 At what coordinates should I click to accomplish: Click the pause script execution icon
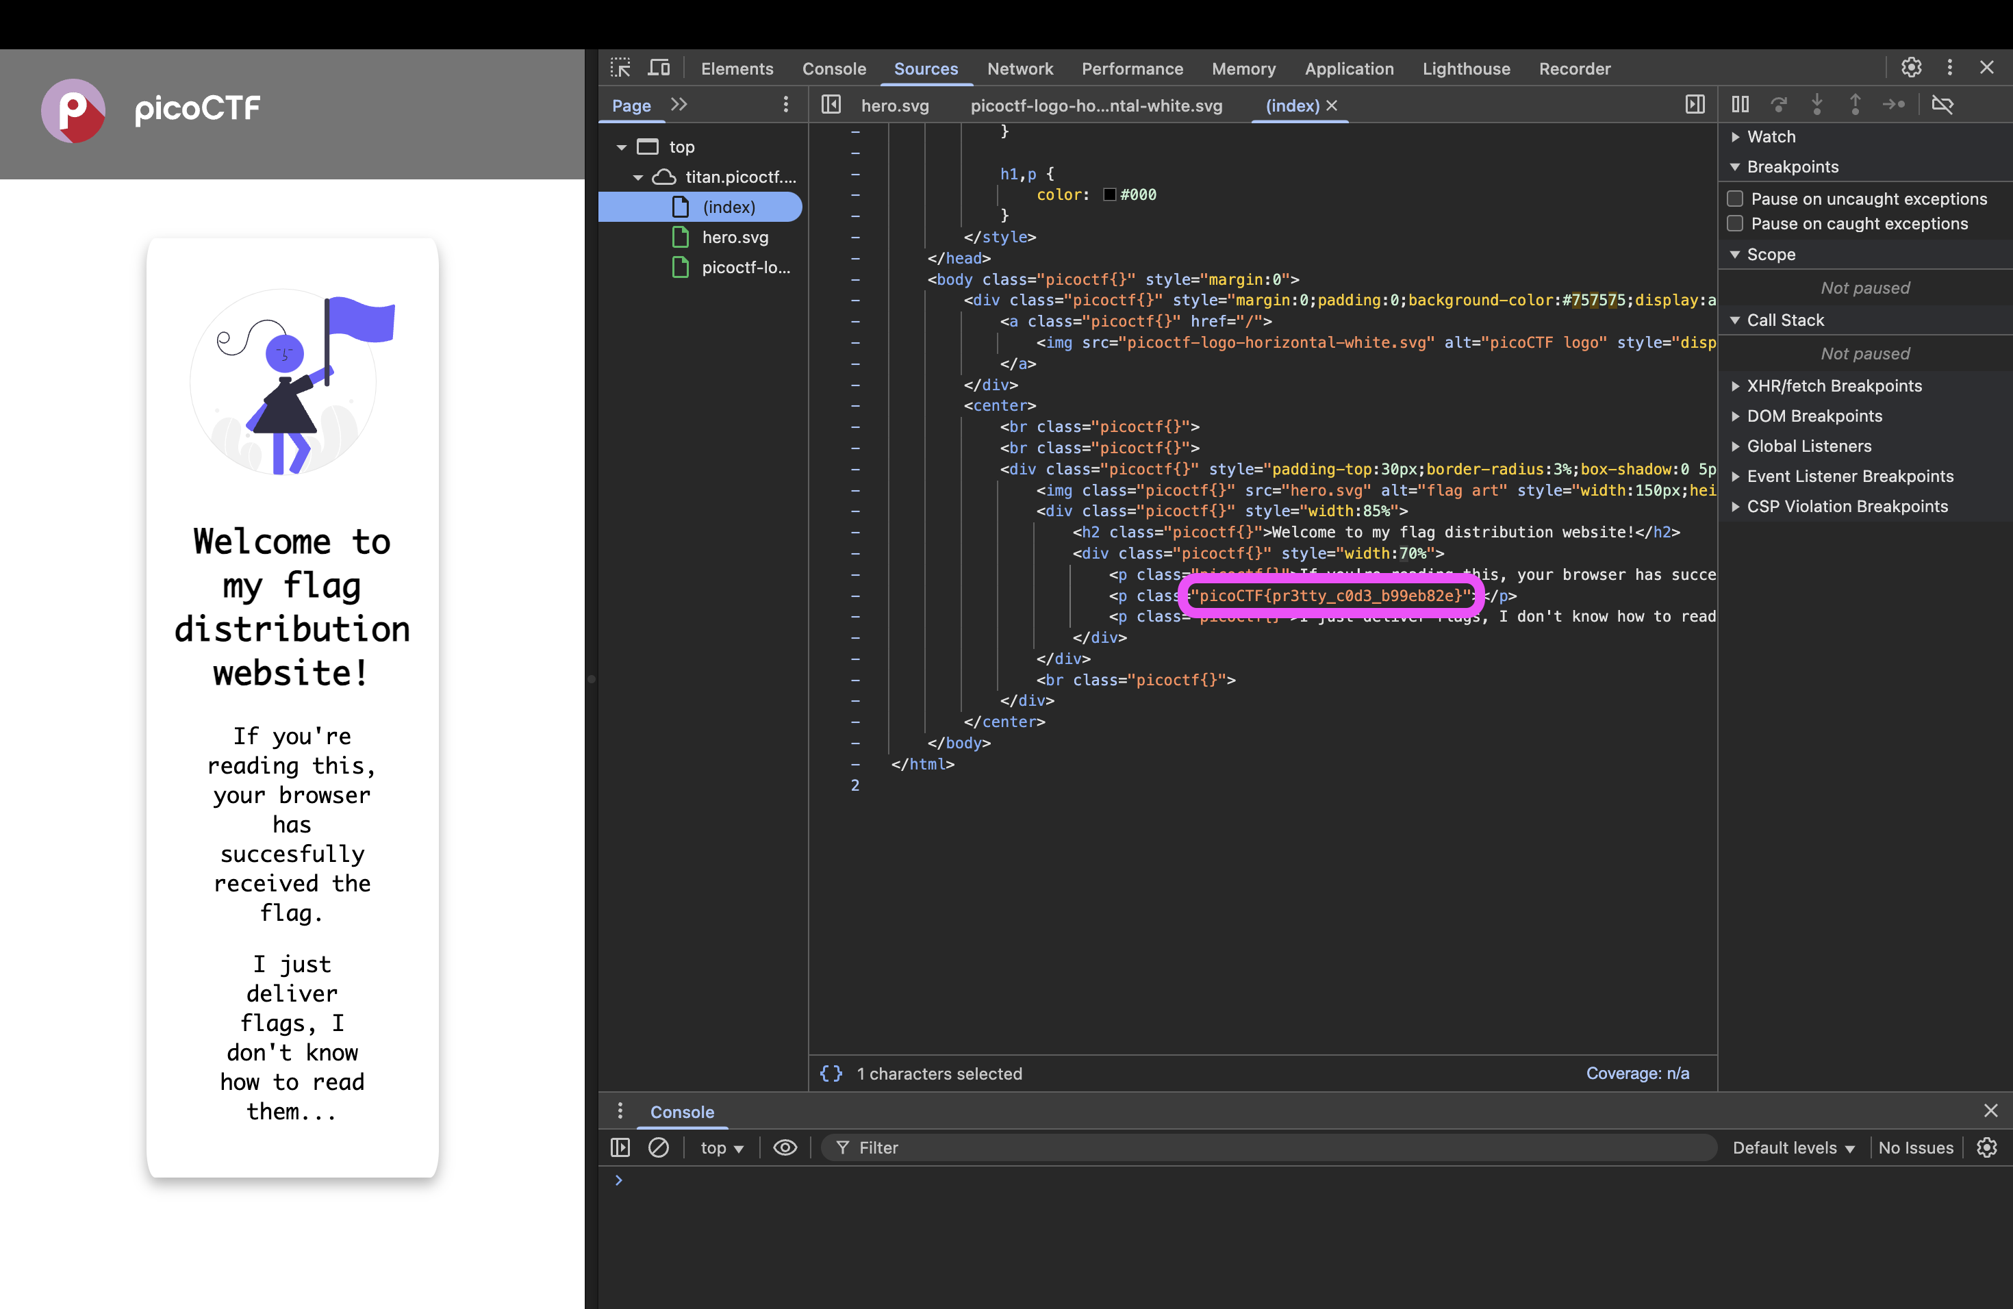click(x=1740, y=104)
